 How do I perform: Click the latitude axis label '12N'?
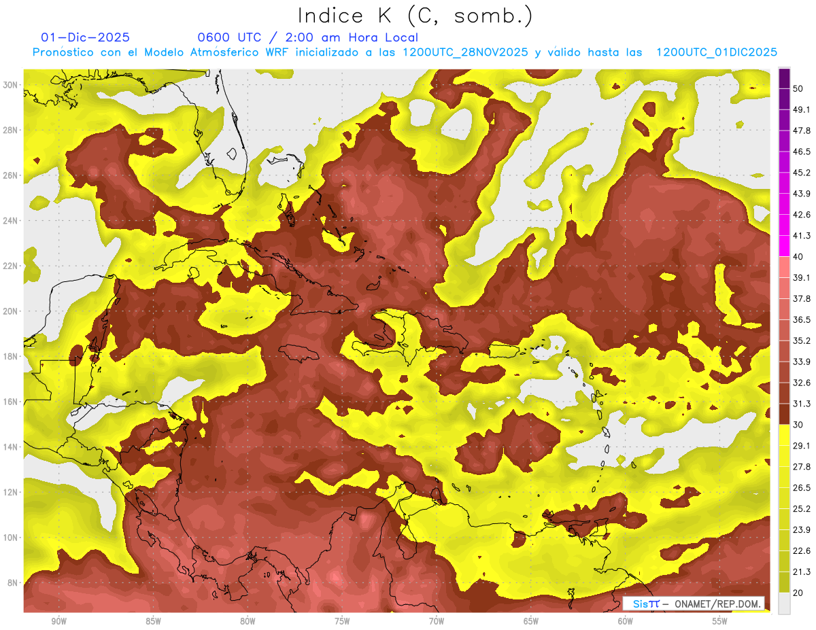(x=10, y=492)
